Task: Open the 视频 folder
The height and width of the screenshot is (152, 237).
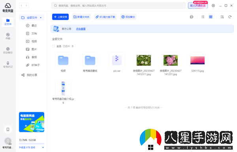Action: pos(63,60)
